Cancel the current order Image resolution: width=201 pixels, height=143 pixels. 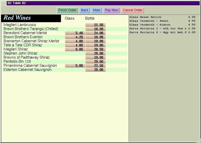tap(133, 10)
